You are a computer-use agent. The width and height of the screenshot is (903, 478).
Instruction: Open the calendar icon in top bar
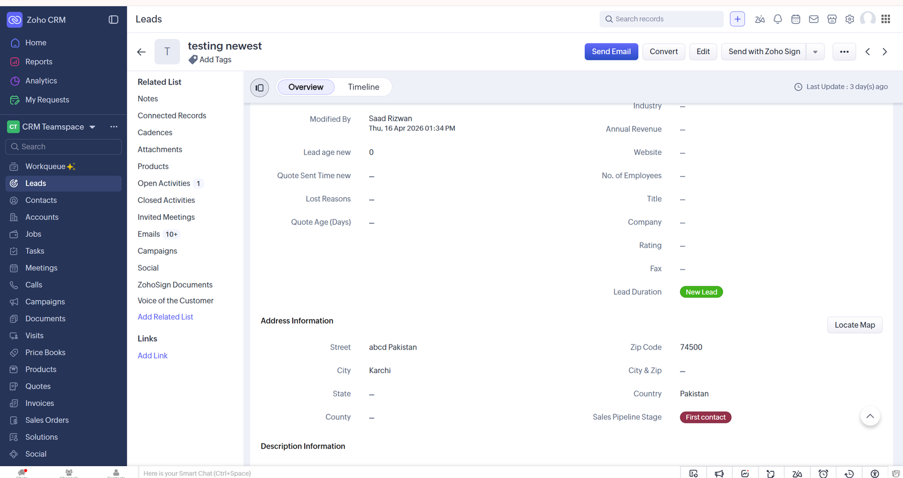coord(796,19)
